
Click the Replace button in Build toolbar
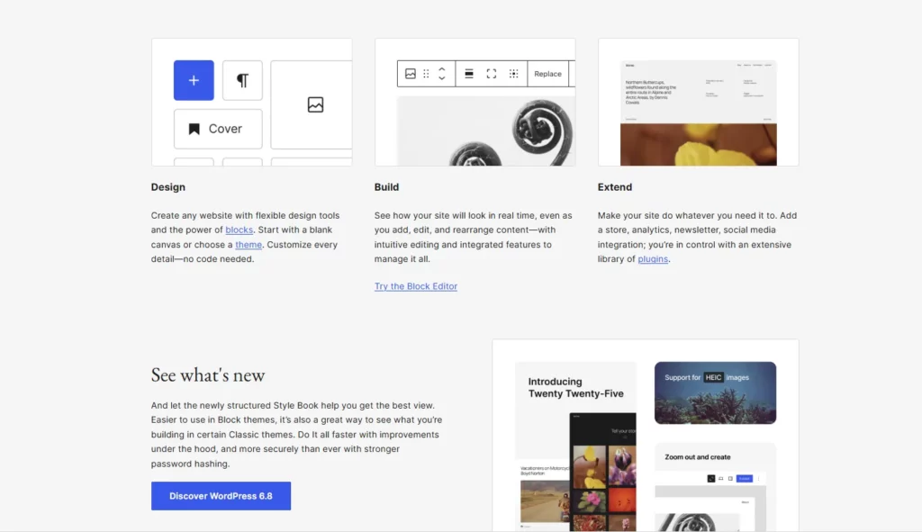(548, 74)
